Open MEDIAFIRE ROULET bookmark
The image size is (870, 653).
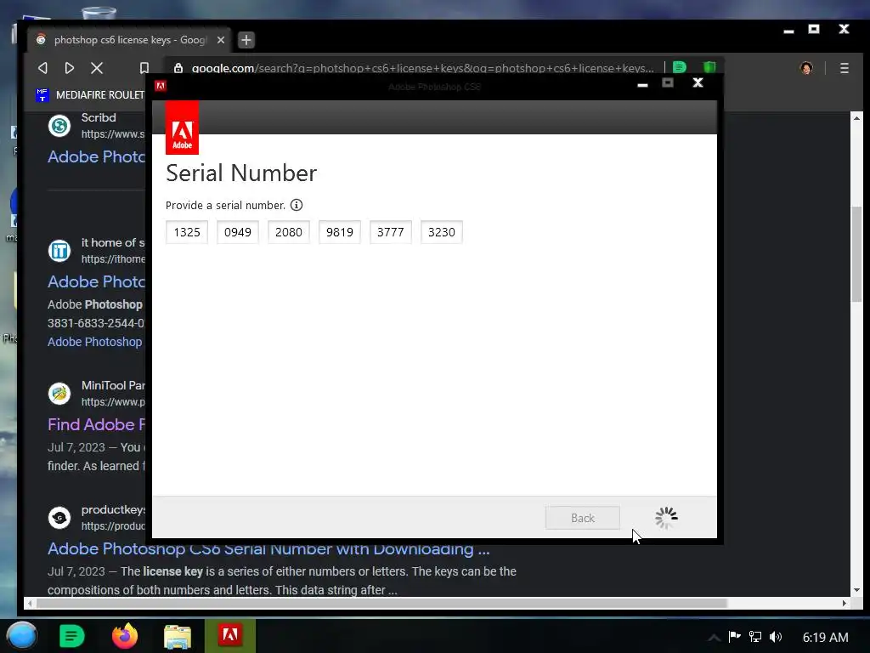(90, 95)
